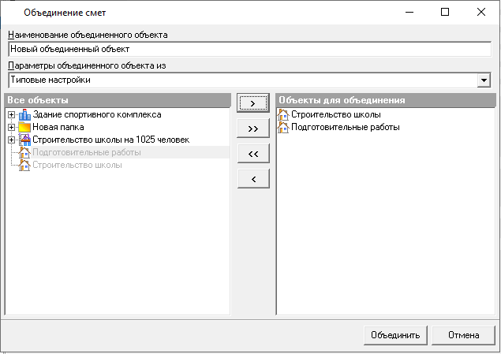Screen dimensions: 501x354
Task: Click the sports complex building icon
Action: coord(24,115)
